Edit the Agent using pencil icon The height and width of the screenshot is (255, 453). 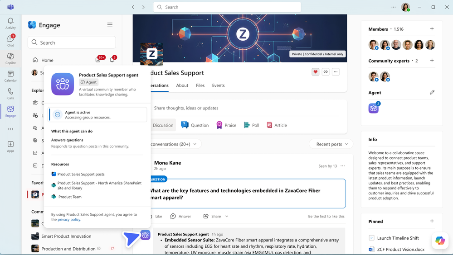coord(432,92)
